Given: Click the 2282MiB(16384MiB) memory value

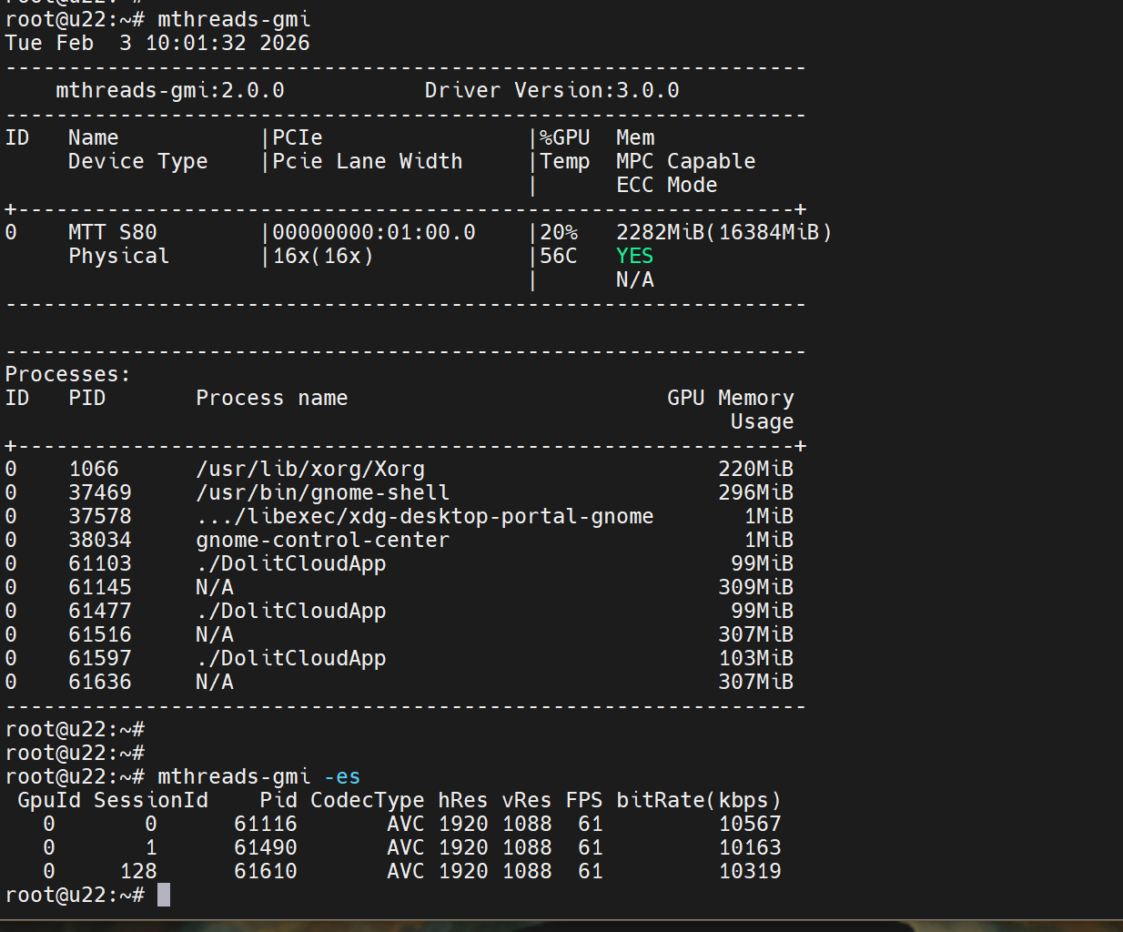Looking at the screenshot, I should pyautogui.click(x=723, y=232).
